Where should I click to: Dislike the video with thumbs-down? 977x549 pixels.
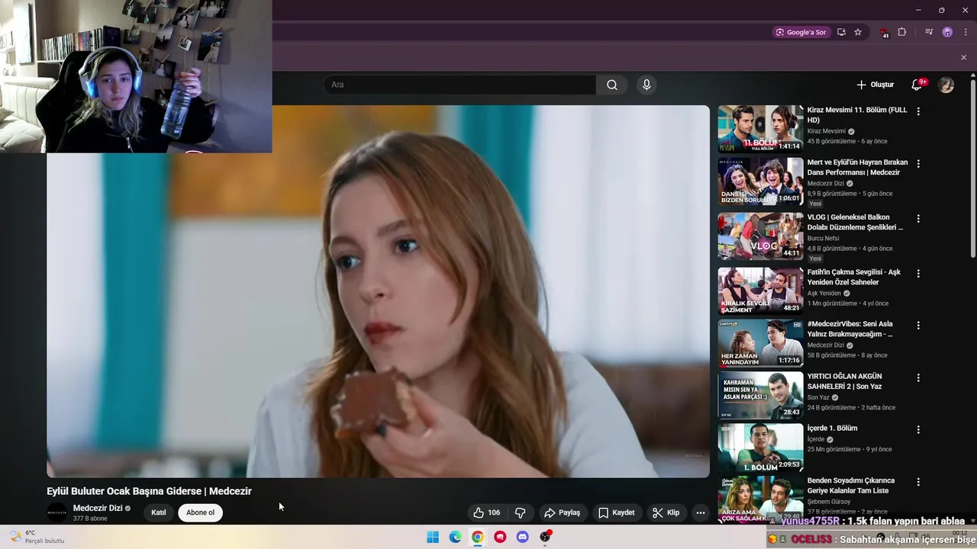click(x=521, y=512)
